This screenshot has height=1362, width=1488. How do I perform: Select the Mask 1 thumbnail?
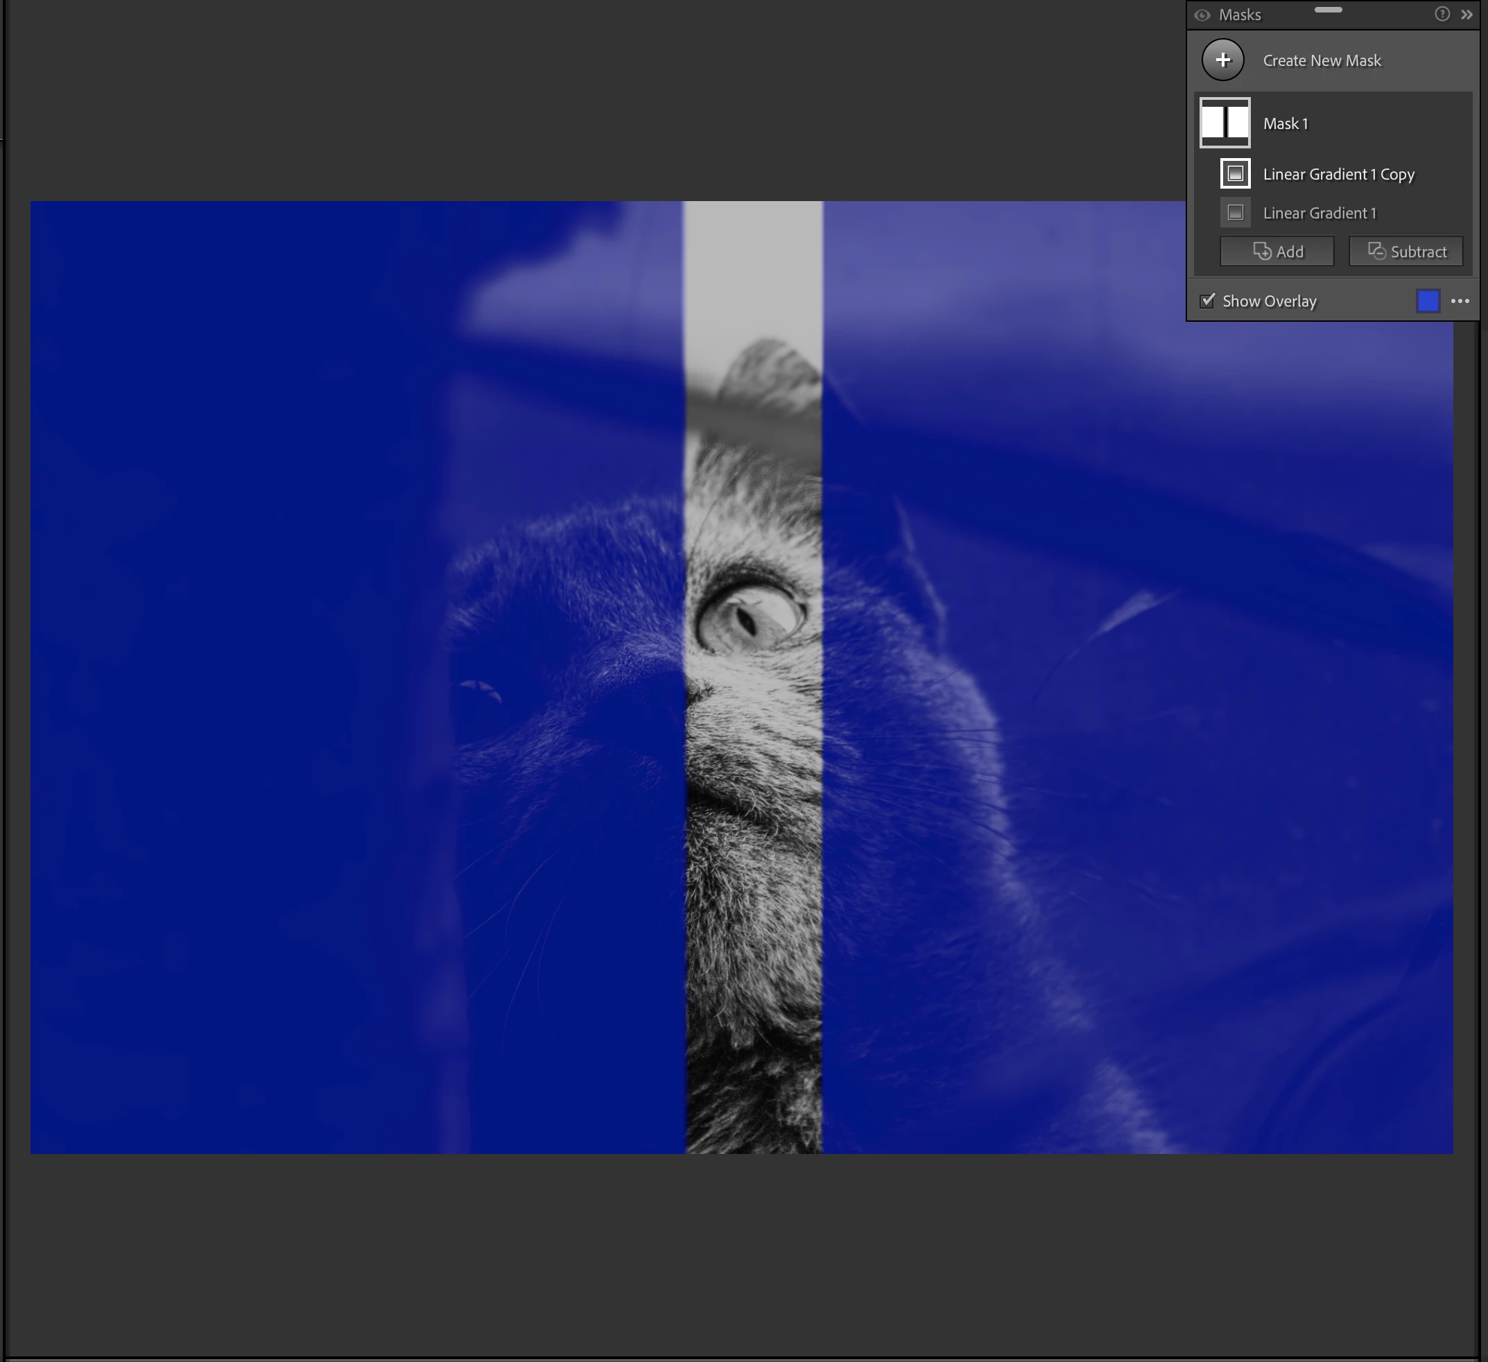(1225, 123)
